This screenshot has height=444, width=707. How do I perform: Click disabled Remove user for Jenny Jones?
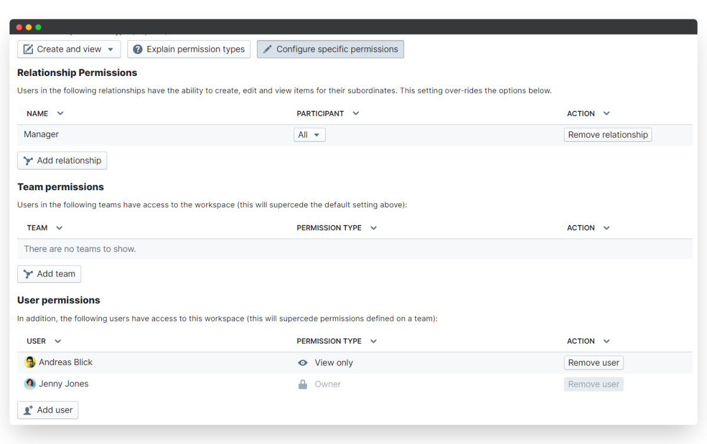coord(594,385)
